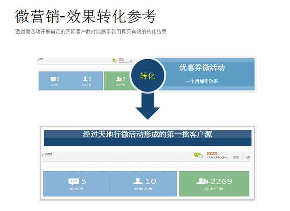This screenshot has height=211, width=290.
Task: Click the large blue downward arrow
Action: (x=147, y=107)
